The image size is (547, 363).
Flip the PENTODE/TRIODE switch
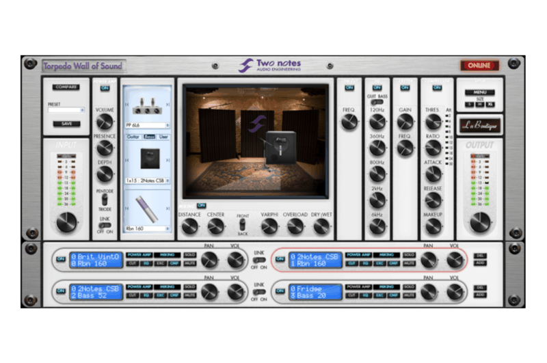105,200
